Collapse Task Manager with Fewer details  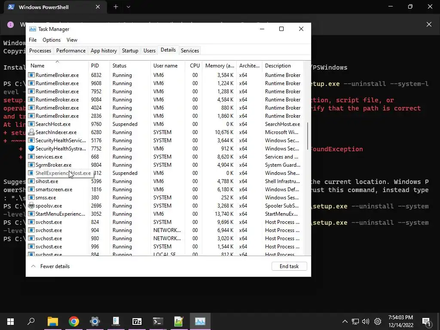(x=50, y=266)
